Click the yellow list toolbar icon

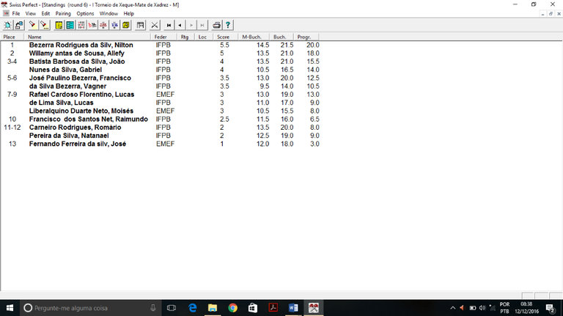pos(58,25)
